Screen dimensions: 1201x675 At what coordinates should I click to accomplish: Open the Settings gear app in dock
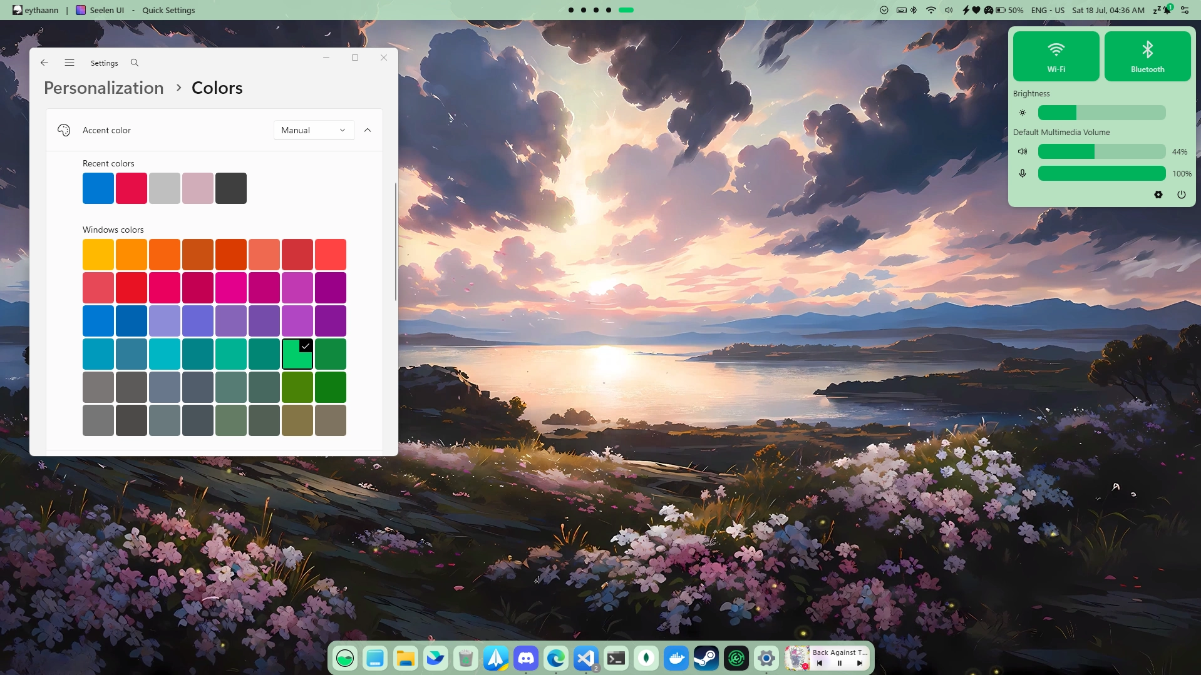click(766, 658)
